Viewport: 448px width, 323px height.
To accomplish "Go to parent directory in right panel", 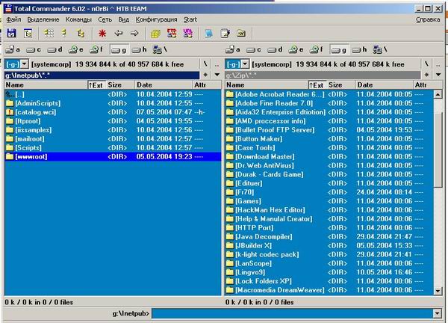I will click(x=438, y=64).
